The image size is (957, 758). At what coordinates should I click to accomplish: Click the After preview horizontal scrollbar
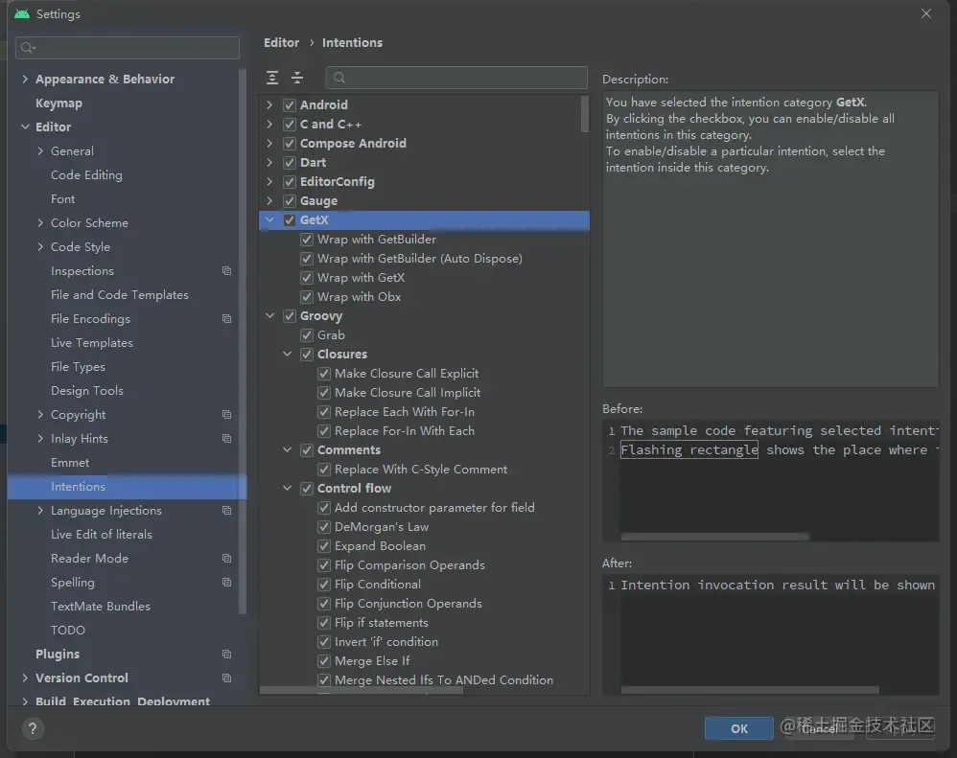pyautogui.click(x=750, y=690)
